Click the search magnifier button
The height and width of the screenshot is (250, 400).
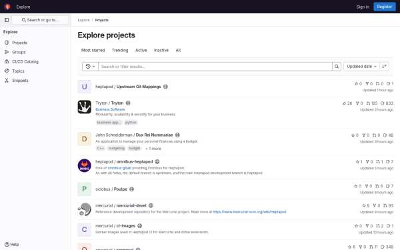pos(337,67)
